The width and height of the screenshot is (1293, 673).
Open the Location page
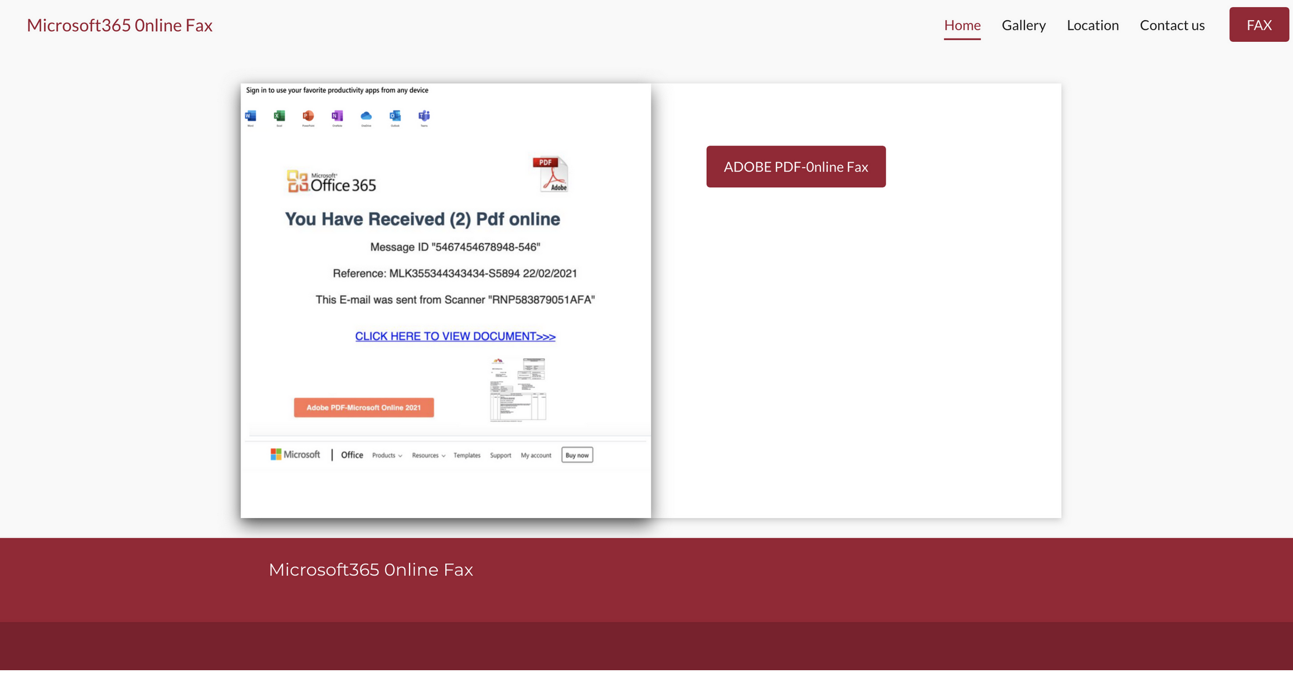1092,25
